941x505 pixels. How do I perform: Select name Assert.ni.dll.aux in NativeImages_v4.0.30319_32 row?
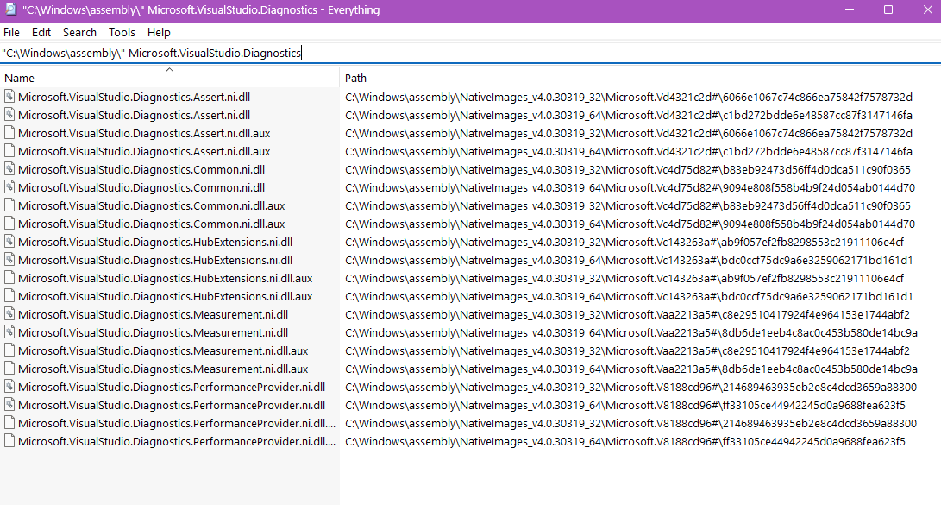point(144,133)
